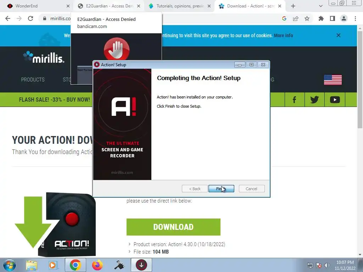The image size is (363, 272).
Task: Close the Download - Action! tab
Action: click(x=280, y=6)
